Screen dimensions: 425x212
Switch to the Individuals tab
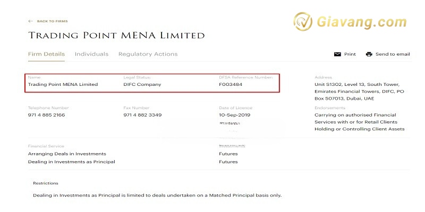tap(91, 54)
